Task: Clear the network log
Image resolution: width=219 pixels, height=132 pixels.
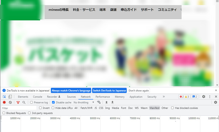Action: pyautogui.click(x=10, y=103)
